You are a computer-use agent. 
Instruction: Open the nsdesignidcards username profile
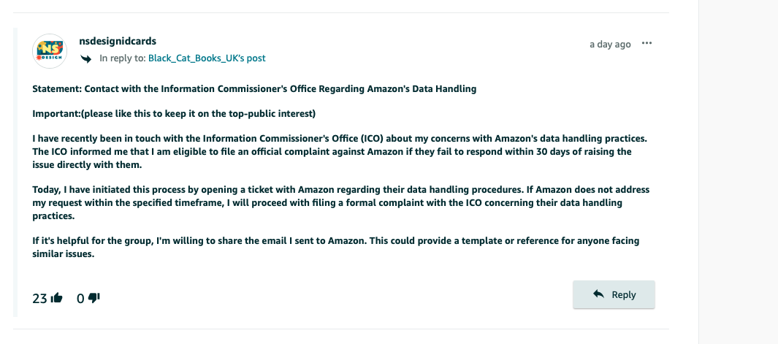118,41
